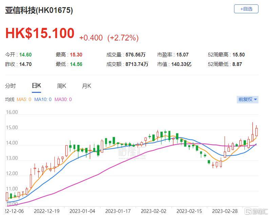Click the current price HK$15.100
Screen dimensions: 270x217
click(40, 33)
